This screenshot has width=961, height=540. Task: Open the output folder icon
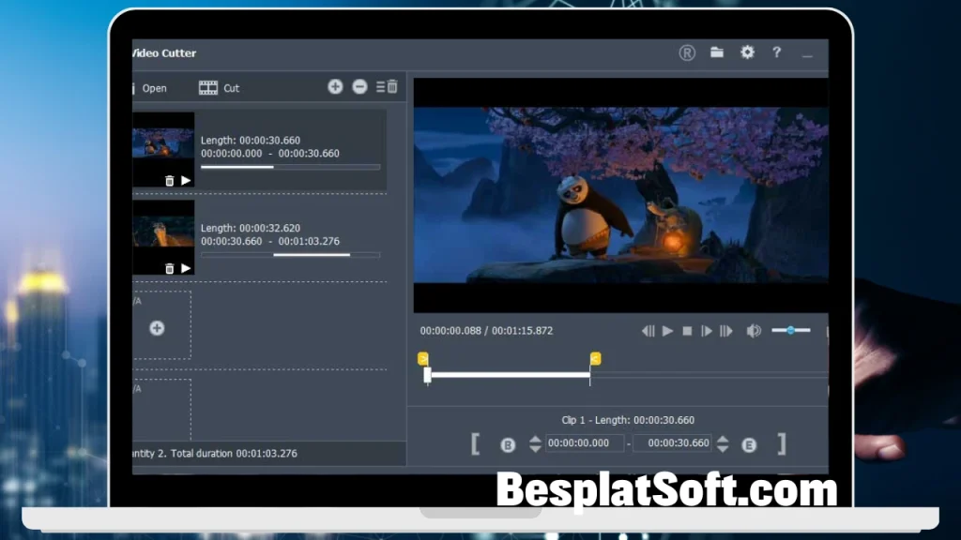click(x=717, y=53)
